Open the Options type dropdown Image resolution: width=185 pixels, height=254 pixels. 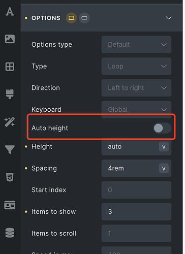pyautogui.click(x=136, y=45)
